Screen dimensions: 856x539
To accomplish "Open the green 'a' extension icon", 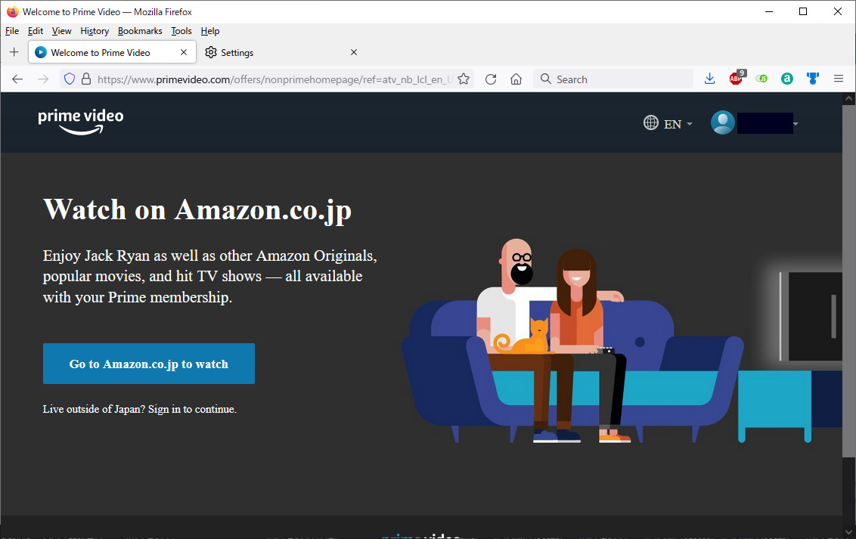I will 786,79.
